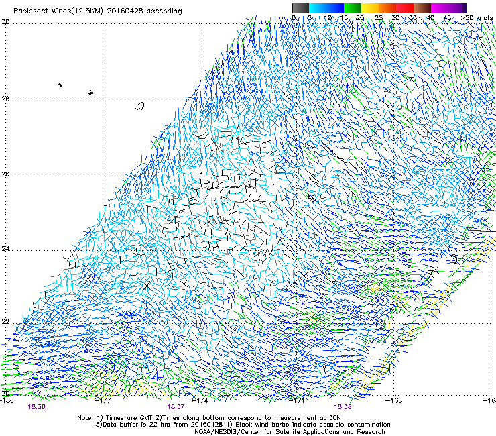Click the latitude '24' axis label
The width and height of the screenshot is (496, 436).
coord(5,249)
